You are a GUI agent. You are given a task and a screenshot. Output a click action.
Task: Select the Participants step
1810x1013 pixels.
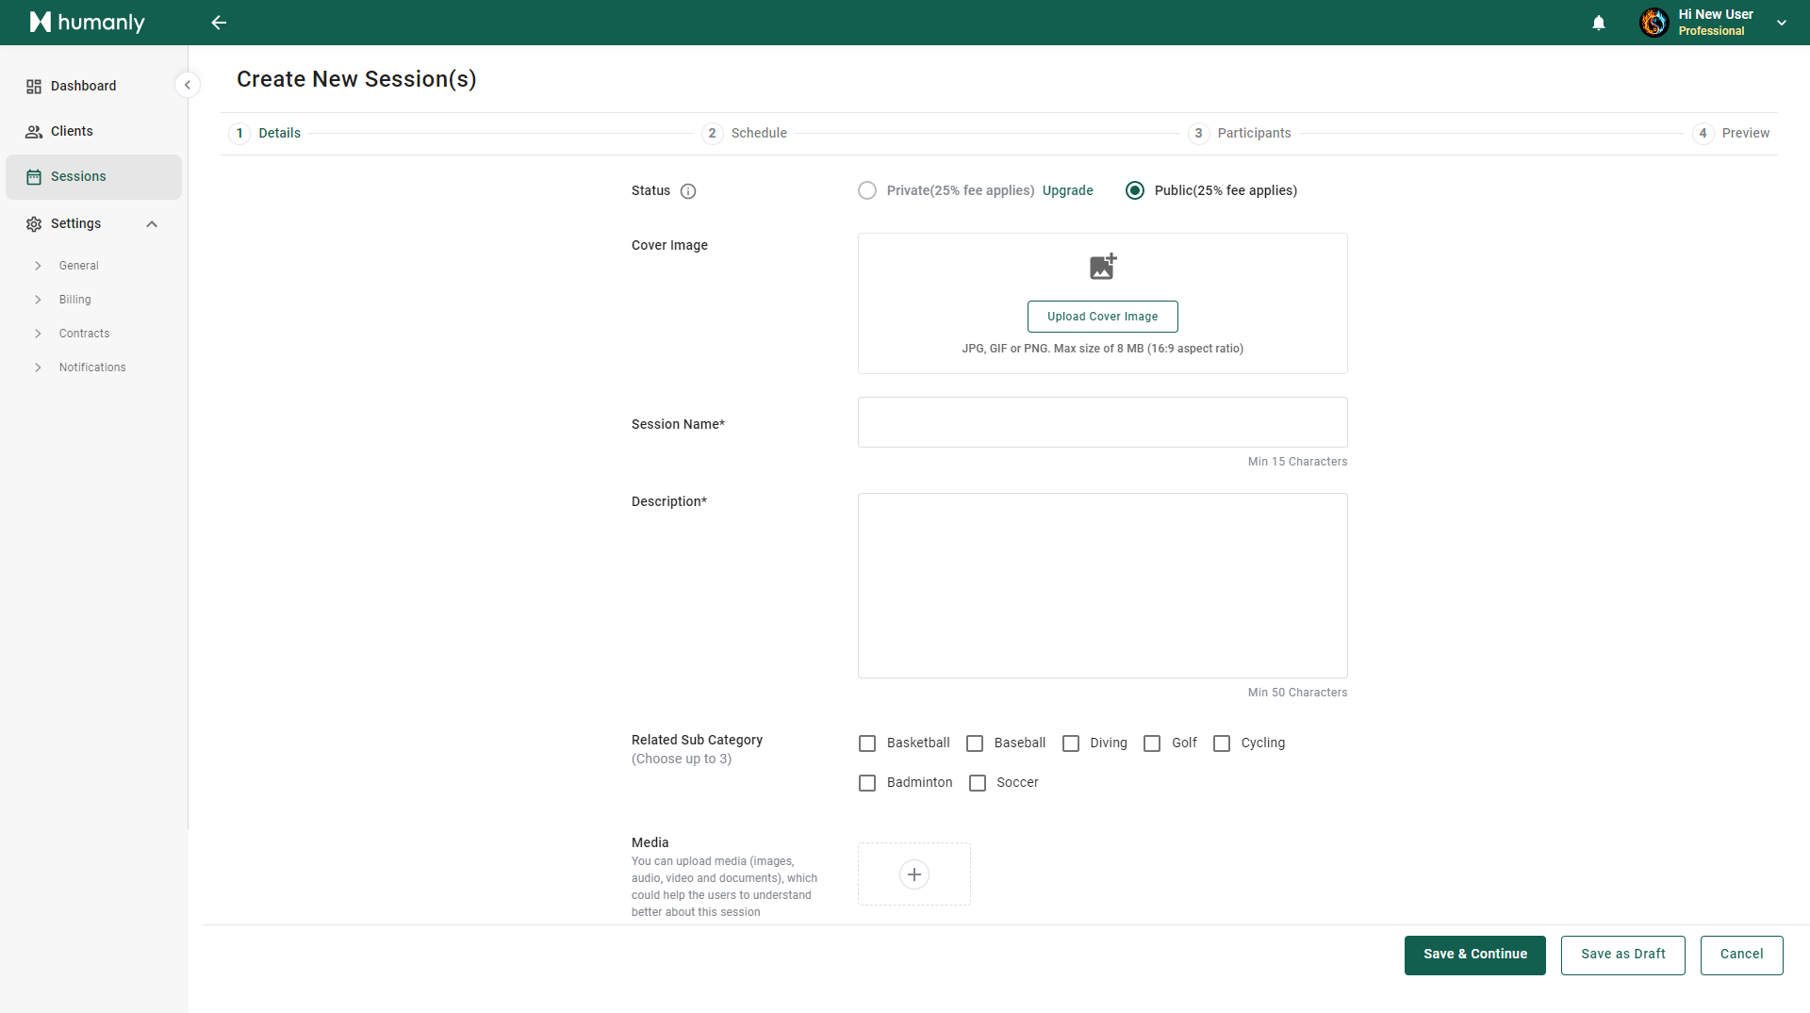1240,133
